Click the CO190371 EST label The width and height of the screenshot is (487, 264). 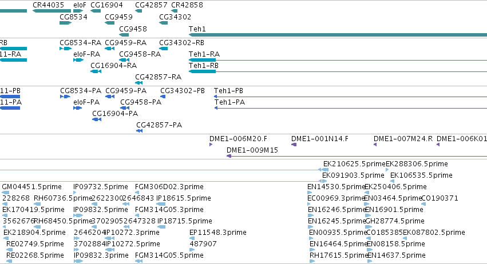coord(440,198)
